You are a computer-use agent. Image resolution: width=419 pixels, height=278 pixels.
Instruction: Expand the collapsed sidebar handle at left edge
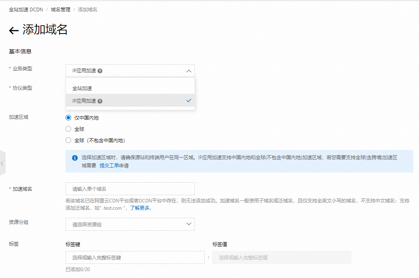pyautogui.click(x=2, y=163)
